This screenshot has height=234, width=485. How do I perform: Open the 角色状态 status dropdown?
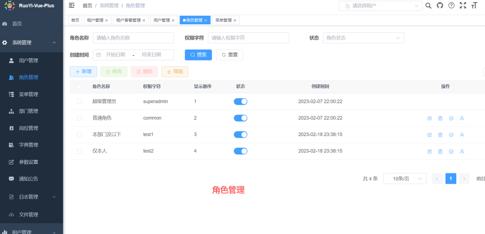pos(363,38)
